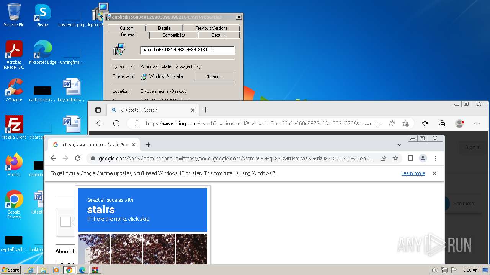Close the msi Properties dialog
Image resolution: width=490 pixels, height=275 pixels.
coord(239,17)
